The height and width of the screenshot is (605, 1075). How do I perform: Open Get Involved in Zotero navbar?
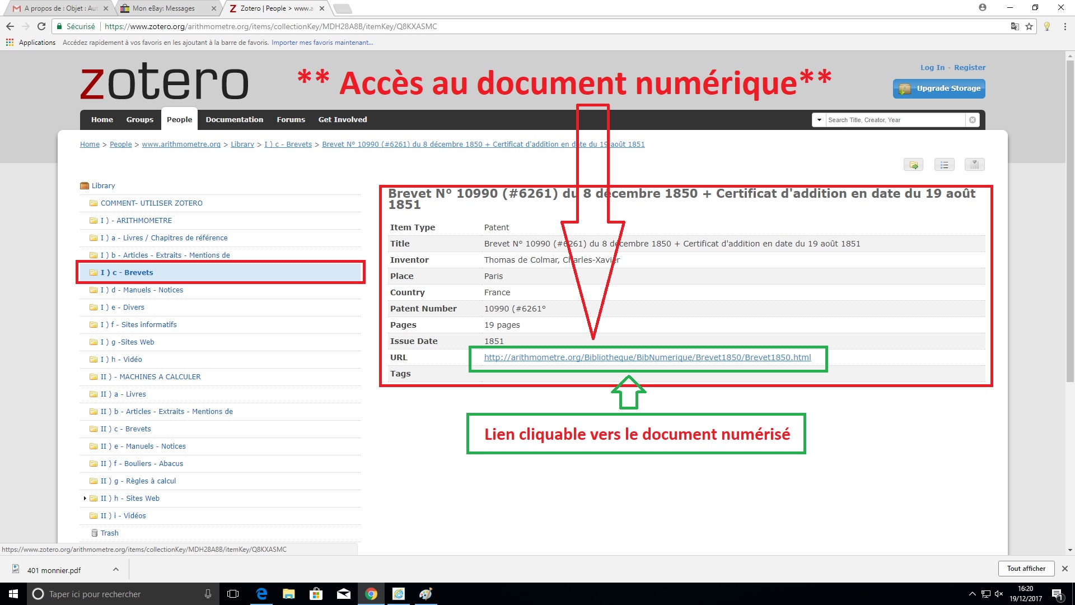pyautogui.click(x=343, y=119)
